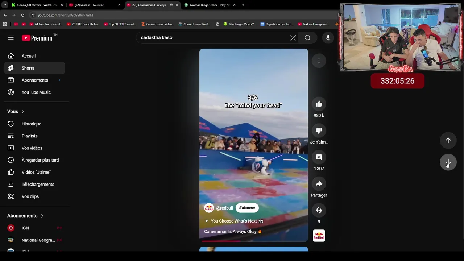Screen dimensions: 464x261
Task: Open the apps grid in bookmarks bar
Action: 5,24
